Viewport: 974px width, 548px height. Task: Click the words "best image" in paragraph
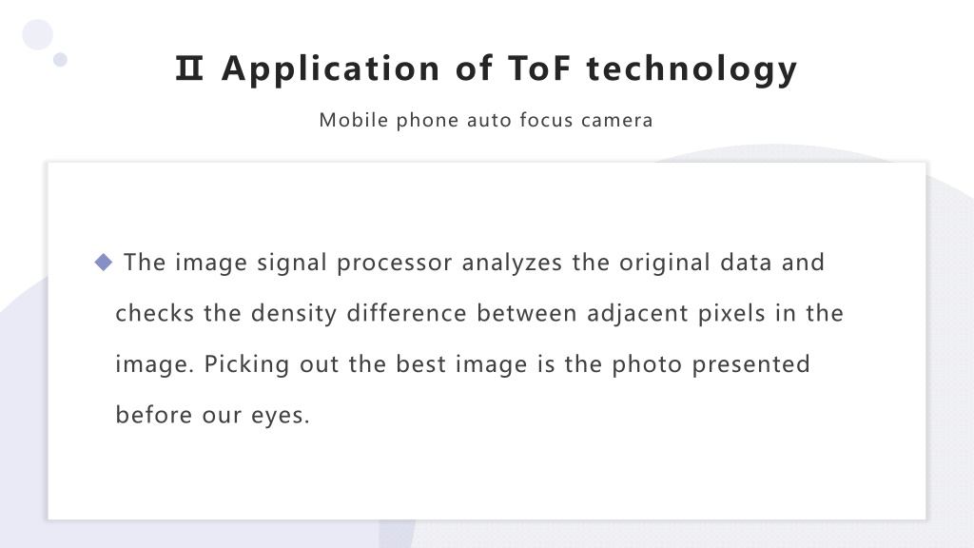point(461,364)
